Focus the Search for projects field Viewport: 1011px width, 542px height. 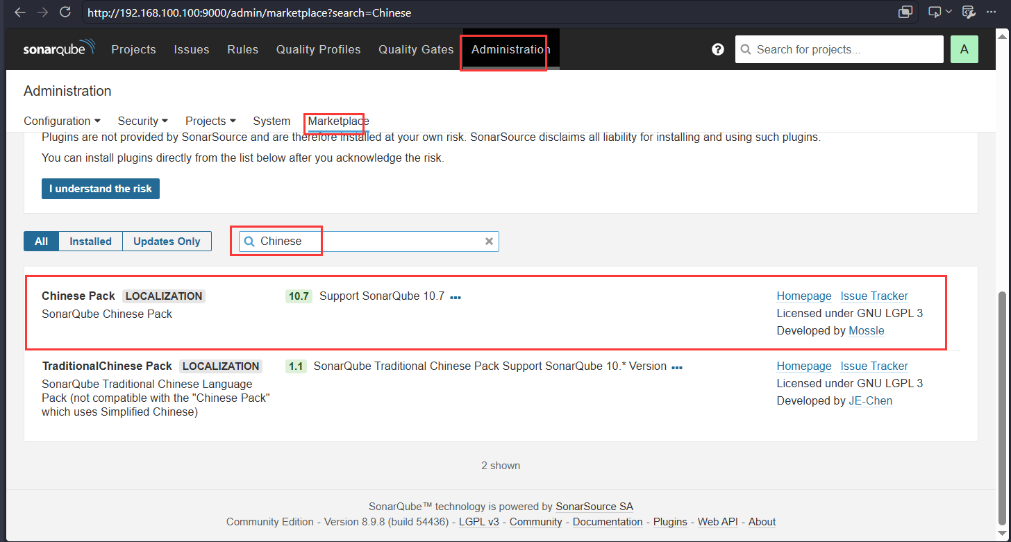[839, 49]
